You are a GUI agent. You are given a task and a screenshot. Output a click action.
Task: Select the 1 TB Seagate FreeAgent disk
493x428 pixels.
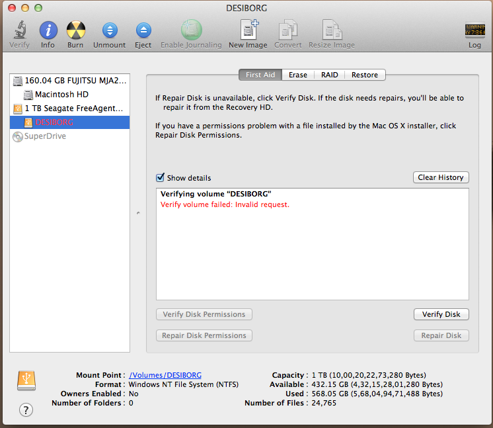tap(70, 108)
